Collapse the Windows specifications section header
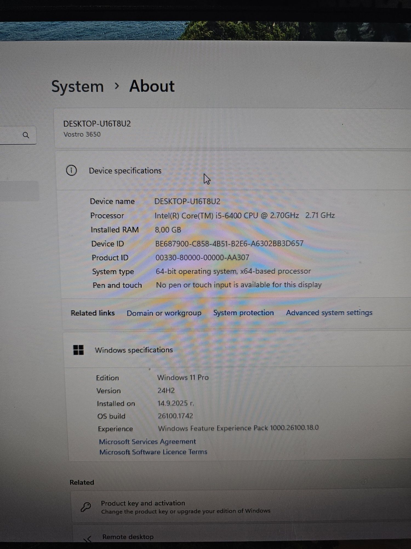The image size is (411, 549). [237, 350]
